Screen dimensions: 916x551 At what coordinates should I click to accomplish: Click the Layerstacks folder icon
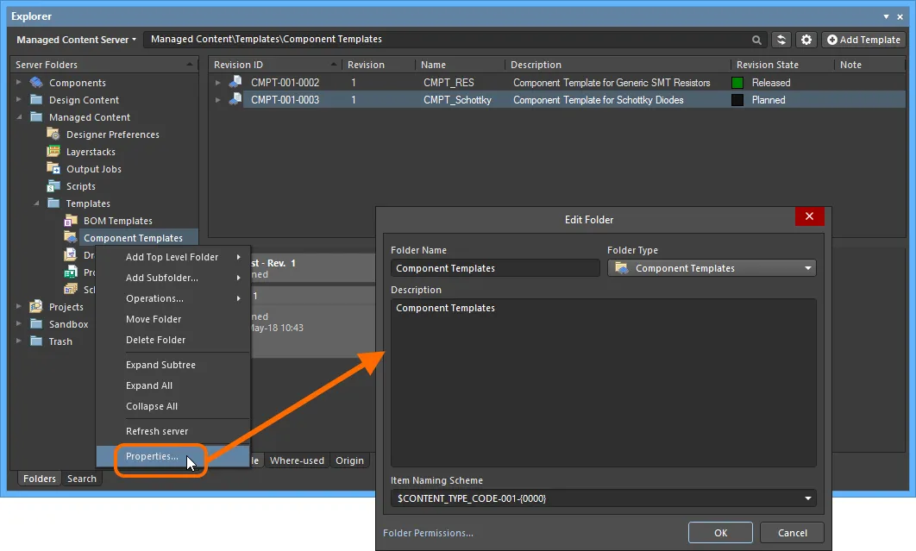pyautogui.click(x=53, y=152)
